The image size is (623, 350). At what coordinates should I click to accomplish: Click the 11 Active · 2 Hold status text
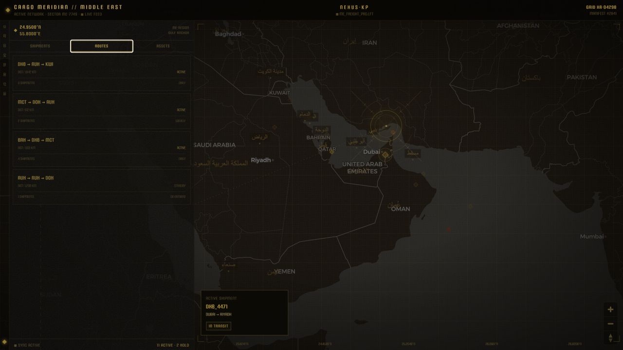tap(173, 345)
